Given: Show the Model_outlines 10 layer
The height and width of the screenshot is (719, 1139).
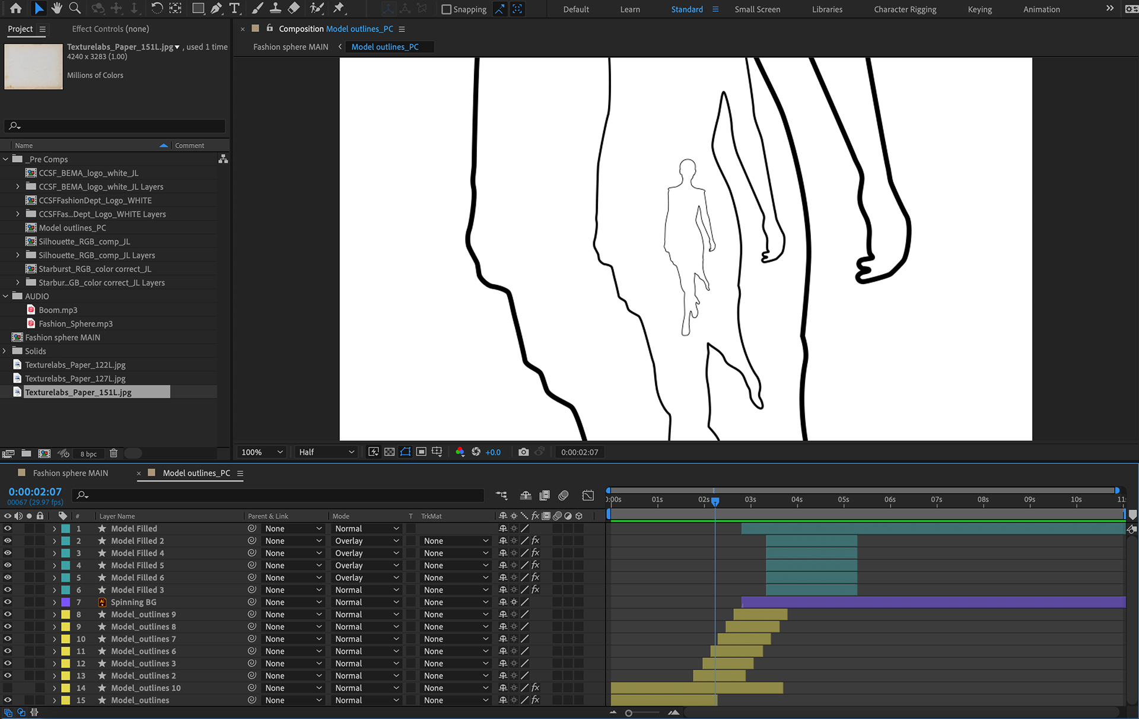Looking at the screenshot, I should point(8,688).
